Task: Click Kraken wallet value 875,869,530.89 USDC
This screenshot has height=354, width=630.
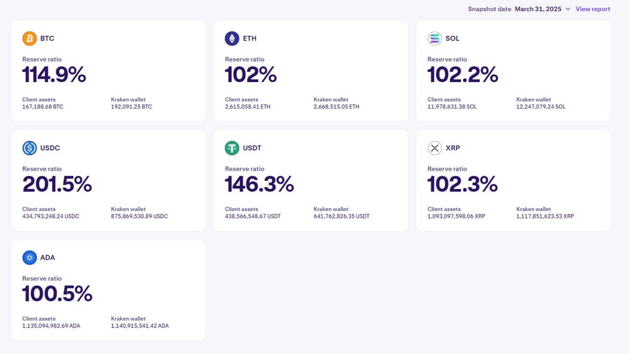Action: tap(140, 216)
